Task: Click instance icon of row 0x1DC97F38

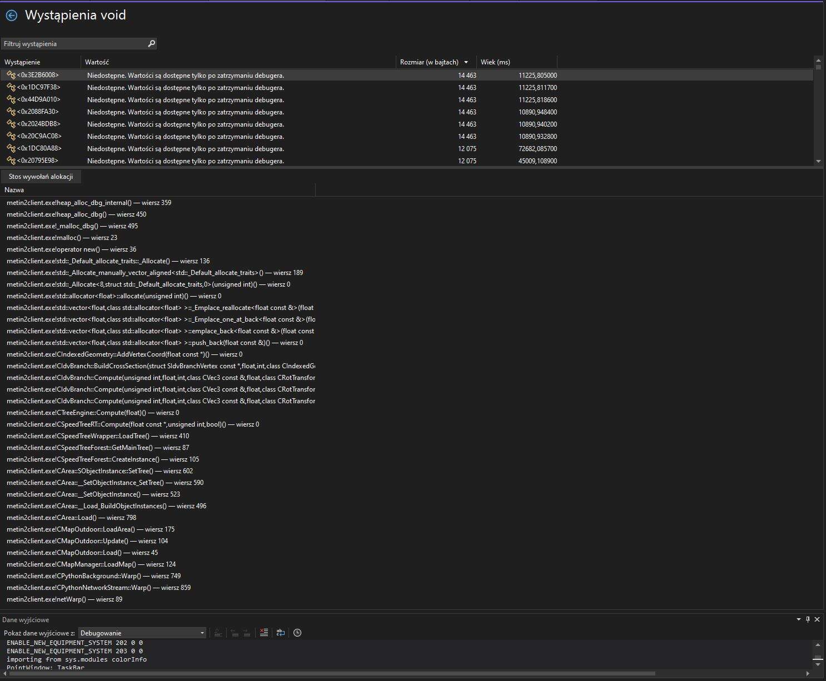Action: [11, 87]
